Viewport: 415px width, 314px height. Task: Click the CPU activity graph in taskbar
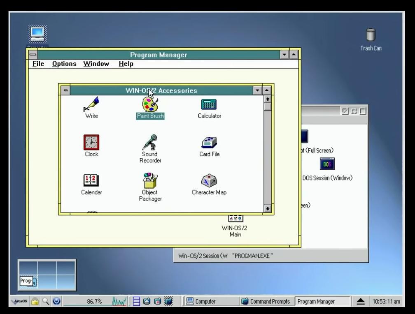[x=119, y=301]
